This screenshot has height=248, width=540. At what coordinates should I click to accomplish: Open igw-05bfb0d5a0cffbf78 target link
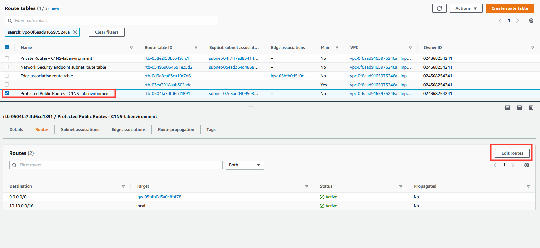pos(159,197)
